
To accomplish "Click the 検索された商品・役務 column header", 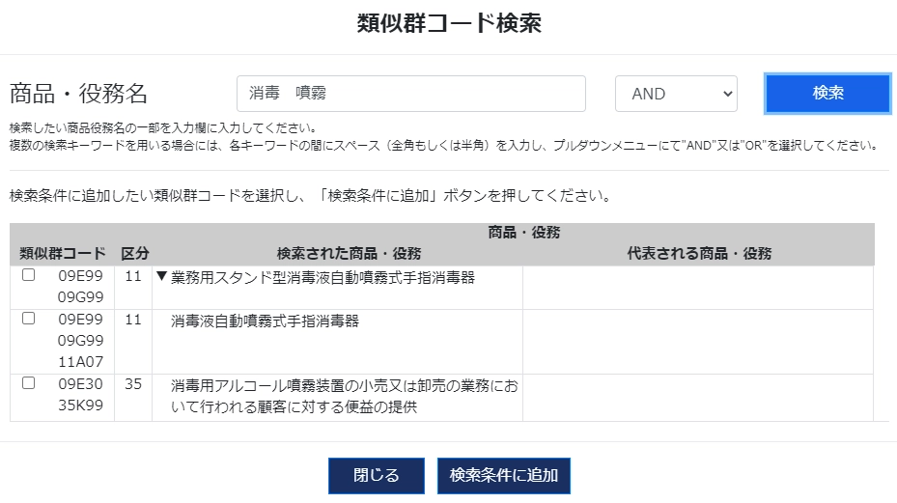I will pos(349,254).
